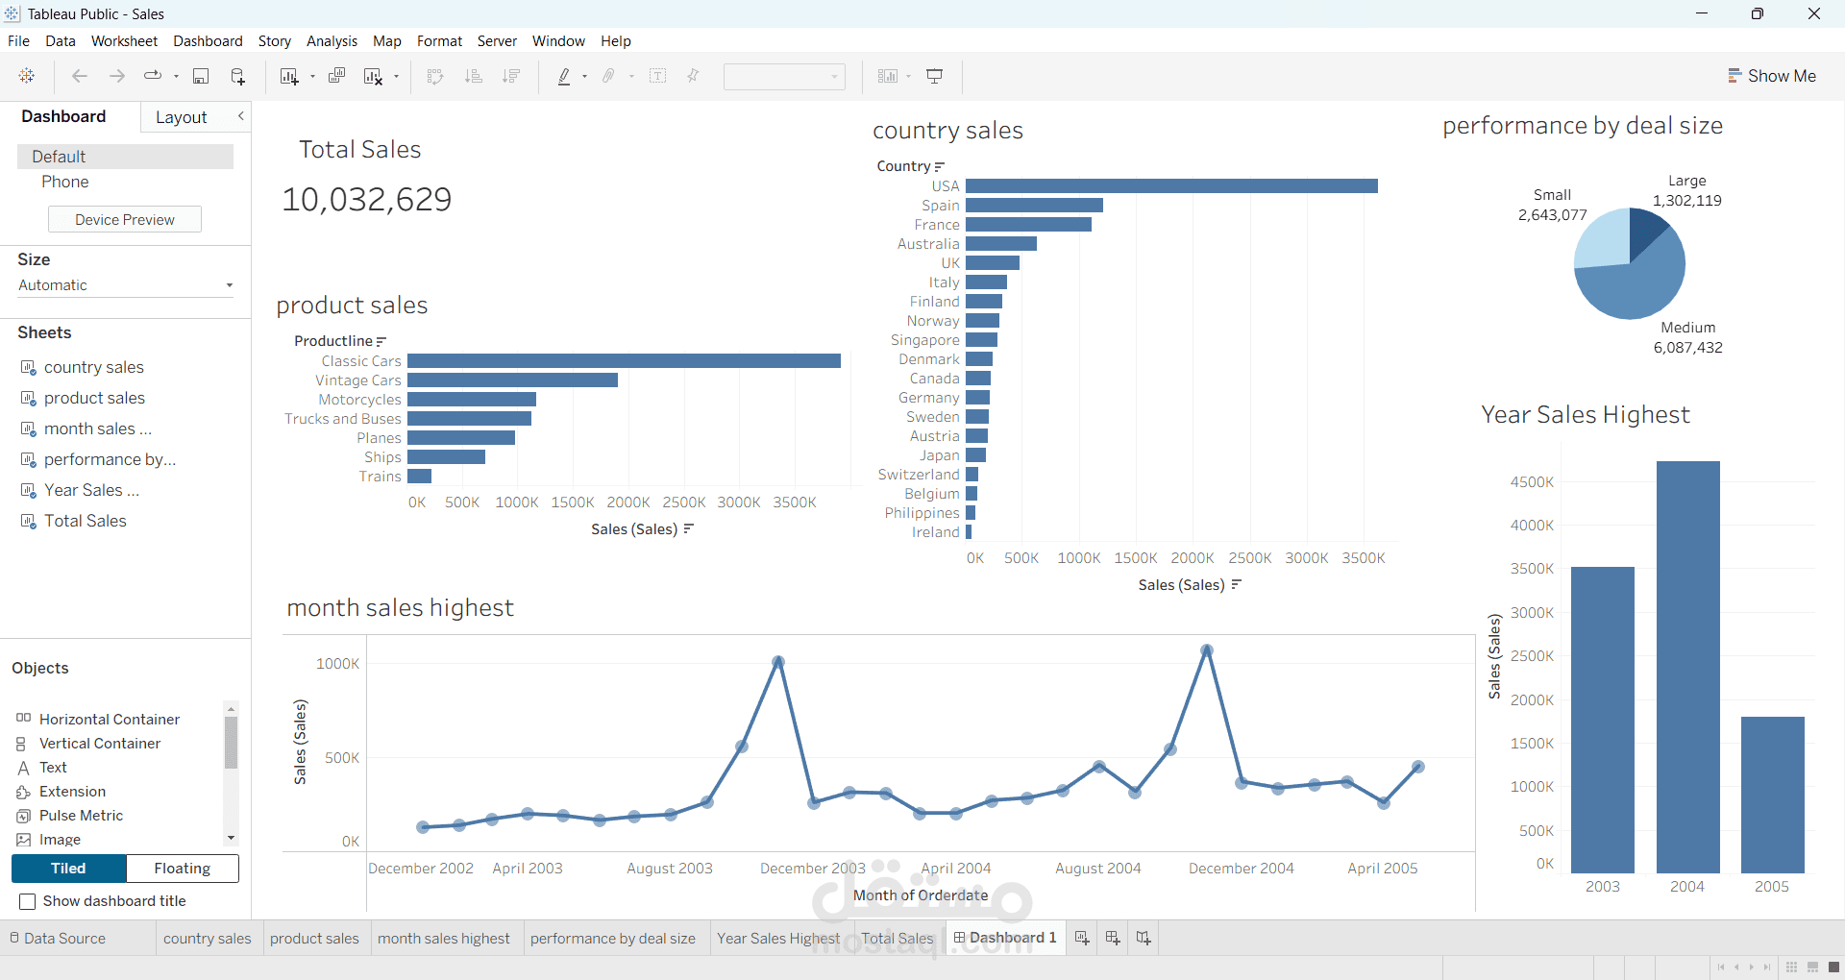Collapse the Dashboard side pane

240,116
